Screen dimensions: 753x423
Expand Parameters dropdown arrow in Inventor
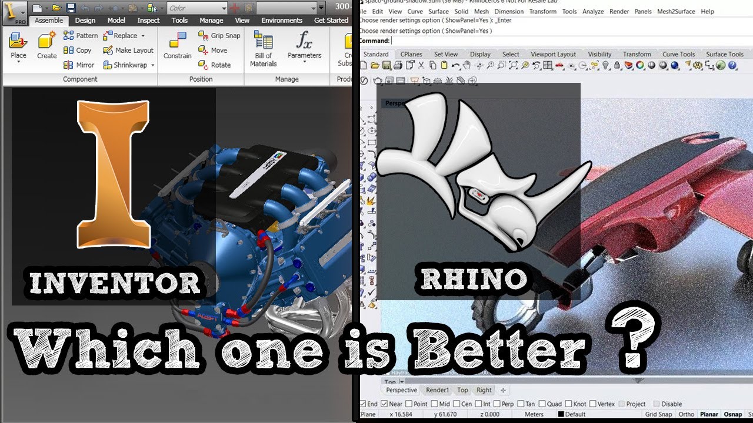point(304,63)
